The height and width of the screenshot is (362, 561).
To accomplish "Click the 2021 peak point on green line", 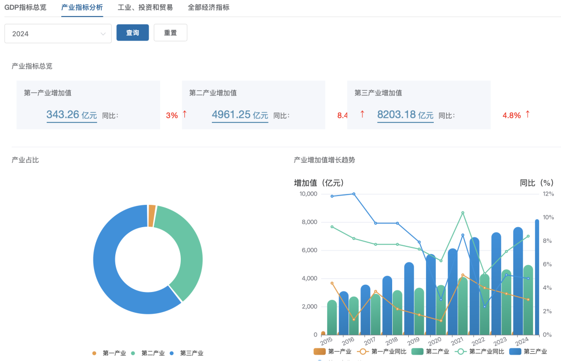I will coord(463,213).
